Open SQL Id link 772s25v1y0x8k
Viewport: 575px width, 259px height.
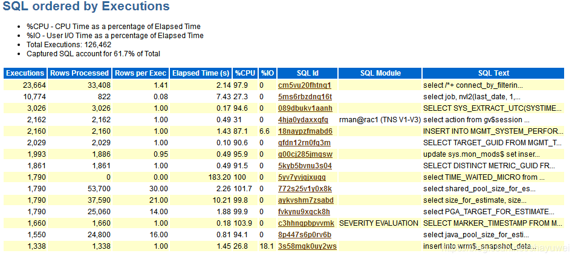[305, 189]
